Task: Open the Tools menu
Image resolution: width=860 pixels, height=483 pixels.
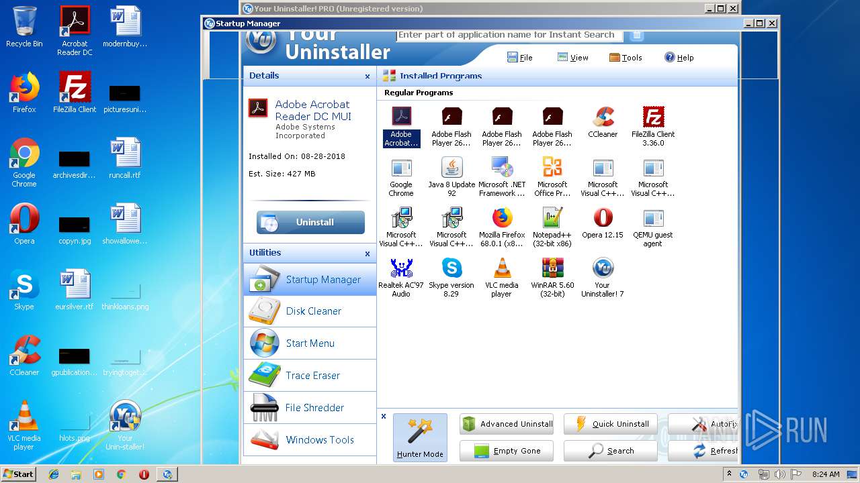Action: tap(626, 58)
